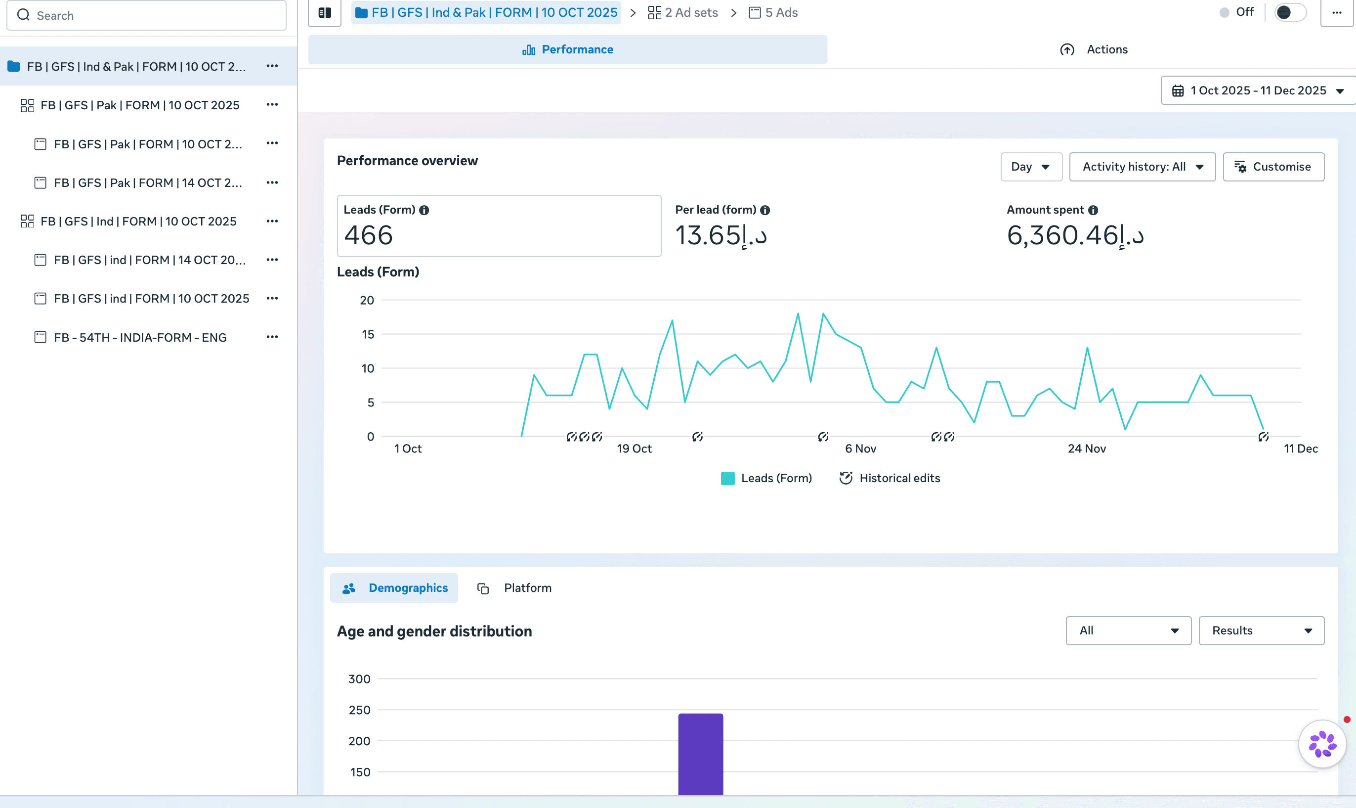Switch to the Actions tab

tap(1094, 49)
